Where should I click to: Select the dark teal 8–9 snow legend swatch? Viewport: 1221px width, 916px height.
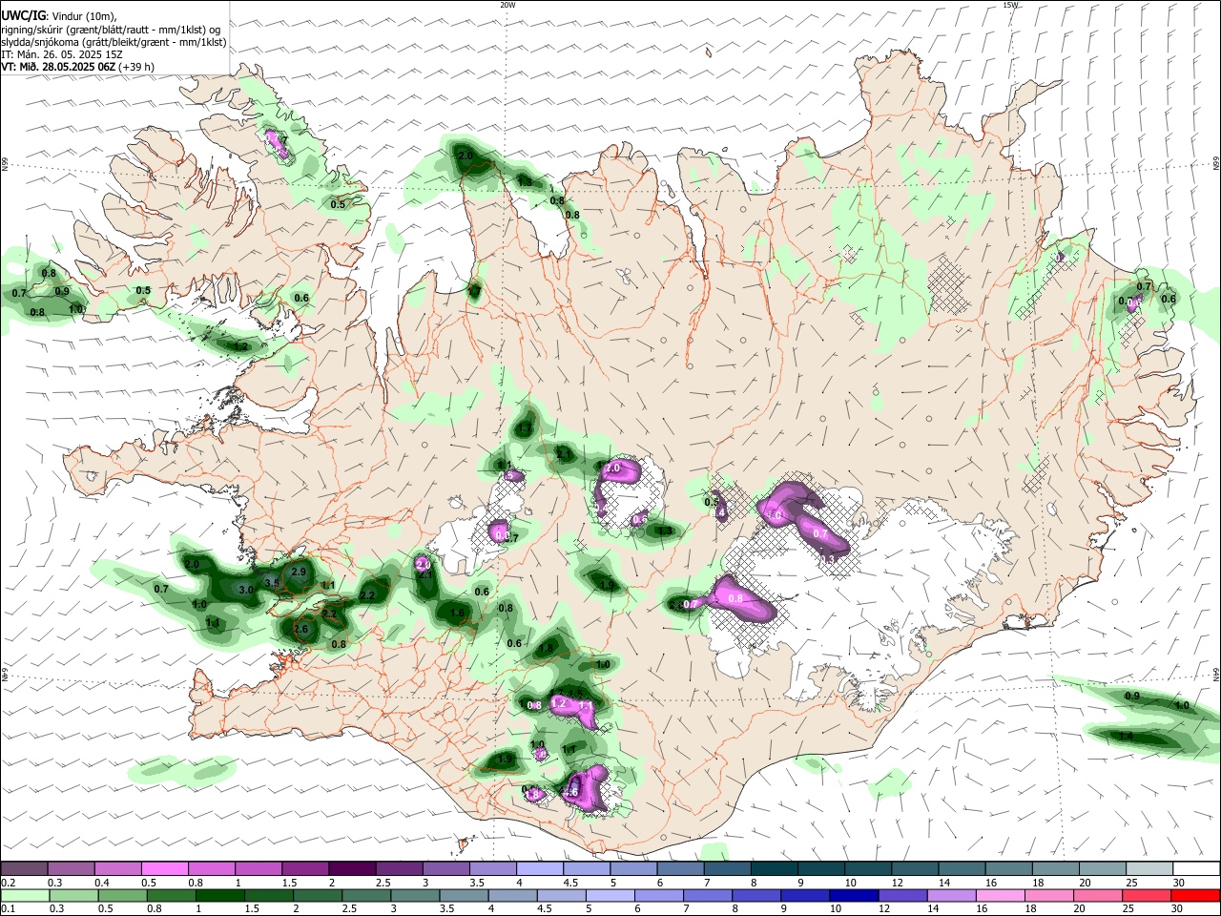pyautogui.click(x=773, y=868)
